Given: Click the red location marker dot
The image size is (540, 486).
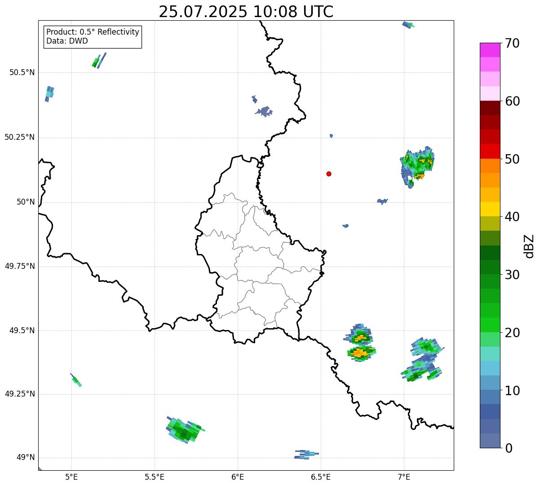Looking at the screenshot, I should tap(329, 174).
